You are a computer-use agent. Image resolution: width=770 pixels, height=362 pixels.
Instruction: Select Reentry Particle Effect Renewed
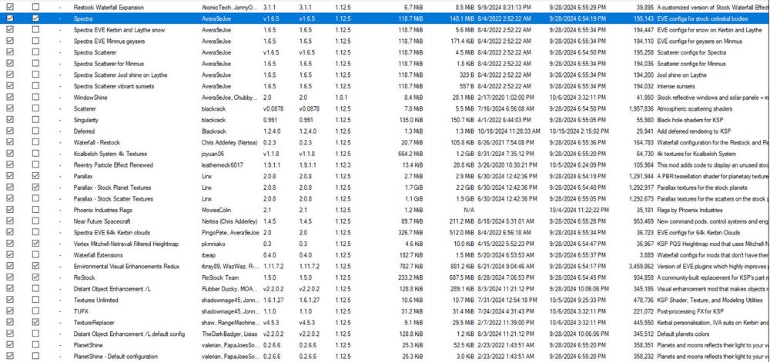click(385, 165)
